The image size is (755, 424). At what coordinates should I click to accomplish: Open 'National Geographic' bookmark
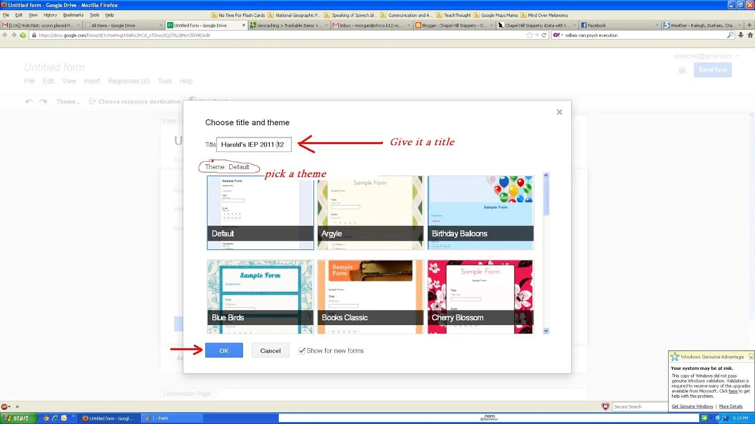294,15
